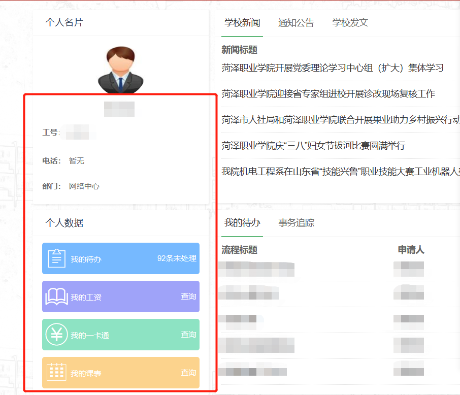This screenshot has width=460, height=395.
Task: Click the yen coin icon in 我的一卡通
Action: click(56, 335)
